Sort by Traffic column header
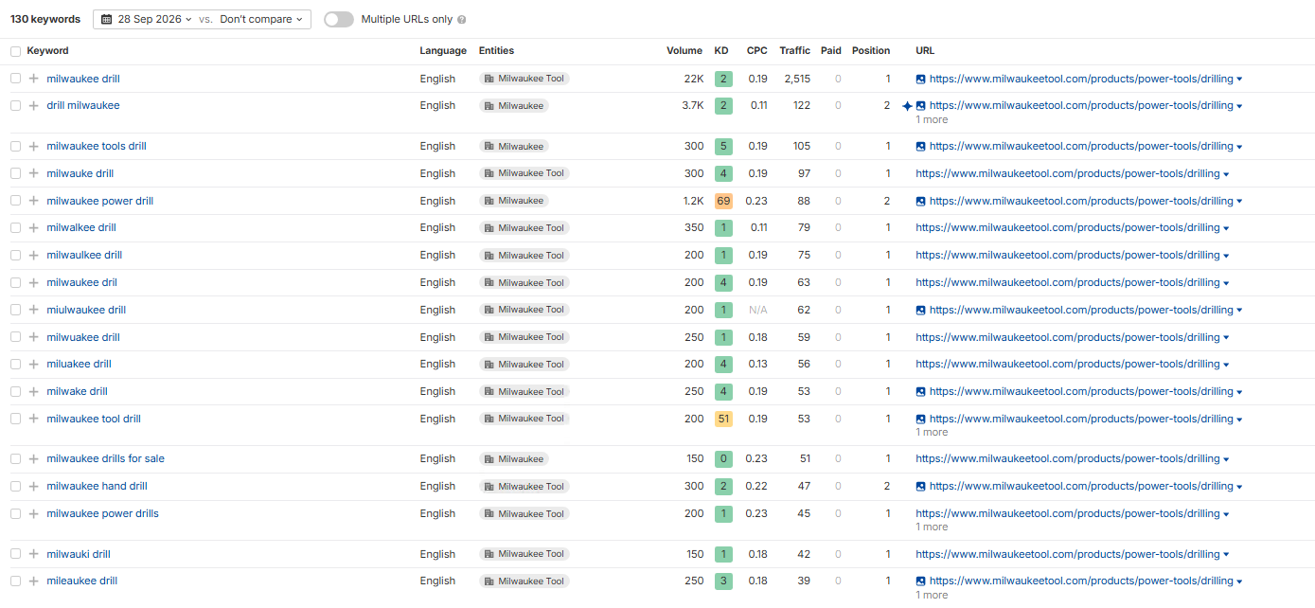The height and width of the screenshot is (608, 1315). (795, 51)
